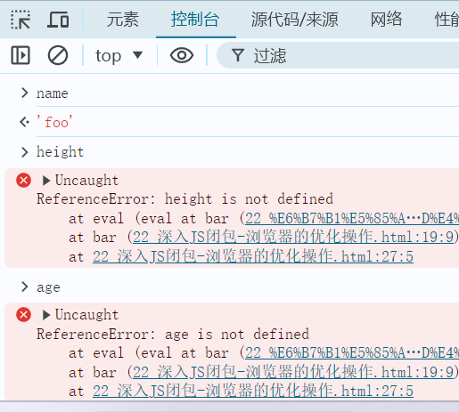Open html:19:9 link in age error
This screenshot has height=412, width=459.
click(x=293, y=372)
